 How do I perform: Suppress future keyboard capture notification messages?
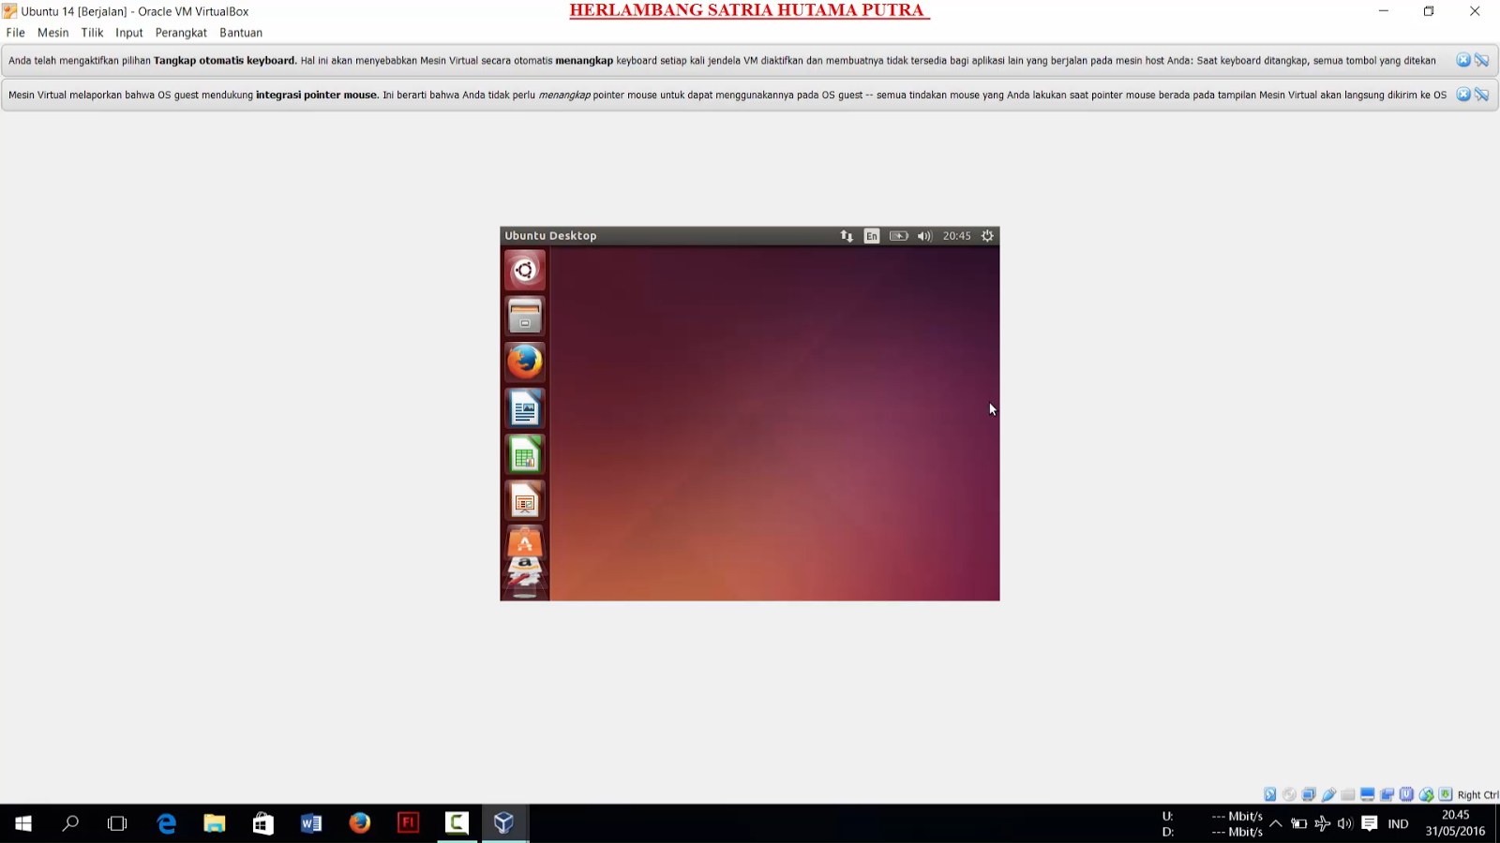1481,60
